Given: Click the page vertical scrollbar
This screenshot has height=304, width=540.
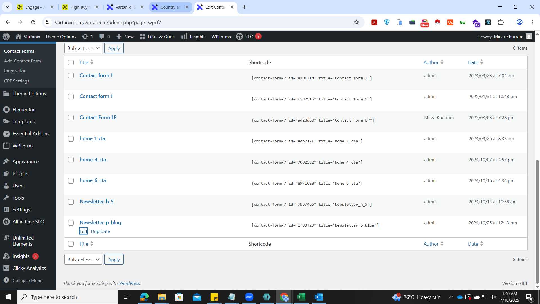Looking at the screenshot, I should [537, 222].
